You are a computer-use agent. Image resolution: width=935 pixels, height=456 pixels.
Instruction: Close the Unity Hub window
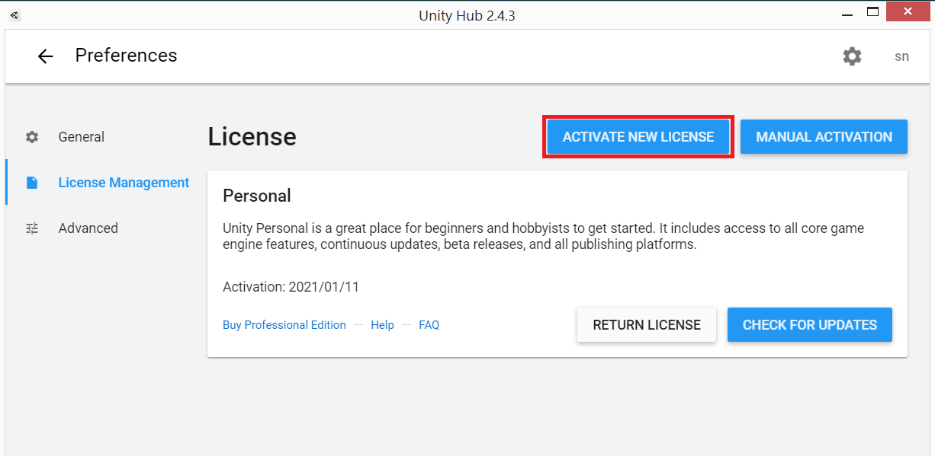point(908,11)
